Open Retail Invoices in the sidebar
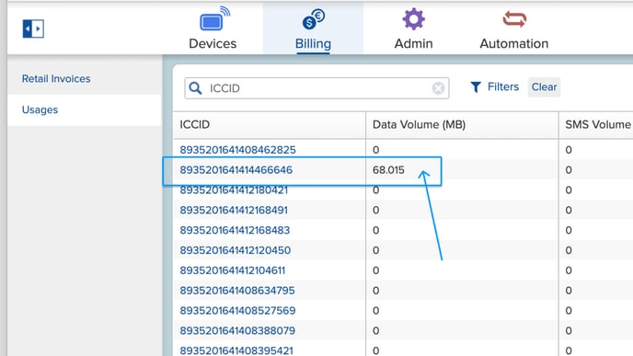 click(x=56, y=79)
